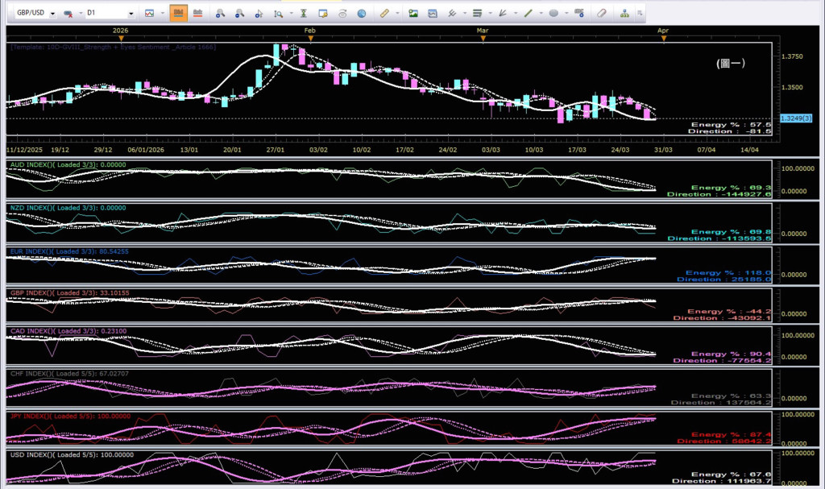Viewport: 825px width, 489px height.
Task: Click the zoom in magnifier icon
Action: (x=220, y=14)
